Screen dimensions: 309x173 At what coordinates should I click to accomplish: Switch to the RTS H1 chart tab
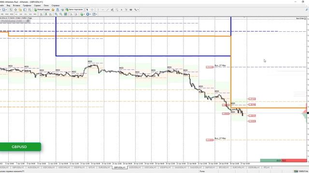coord(267,168)
